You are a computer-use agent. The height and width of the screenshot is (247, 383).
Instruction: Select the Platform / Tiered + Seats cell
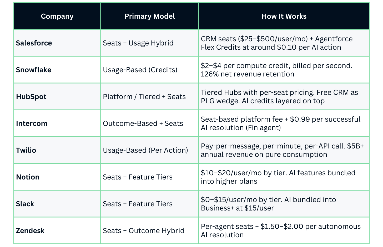(144, 97)
